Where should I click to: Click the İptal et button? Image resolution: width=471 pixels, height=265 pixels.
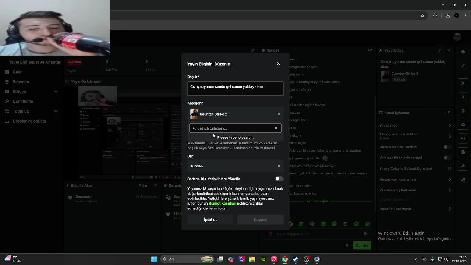pyautogui.click(x=210, y=220)
